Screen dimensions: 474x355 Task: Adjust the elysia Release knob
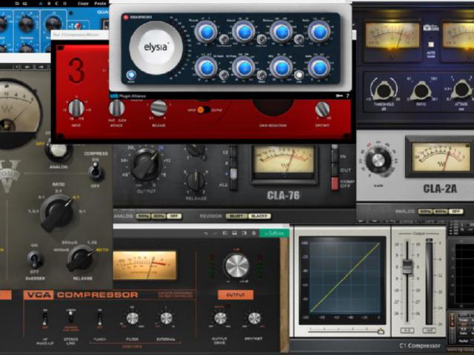click(281, 32)
